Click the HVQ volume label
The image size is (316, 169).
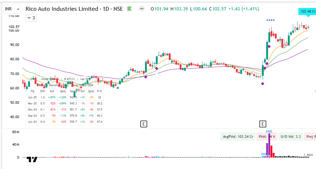264,154
